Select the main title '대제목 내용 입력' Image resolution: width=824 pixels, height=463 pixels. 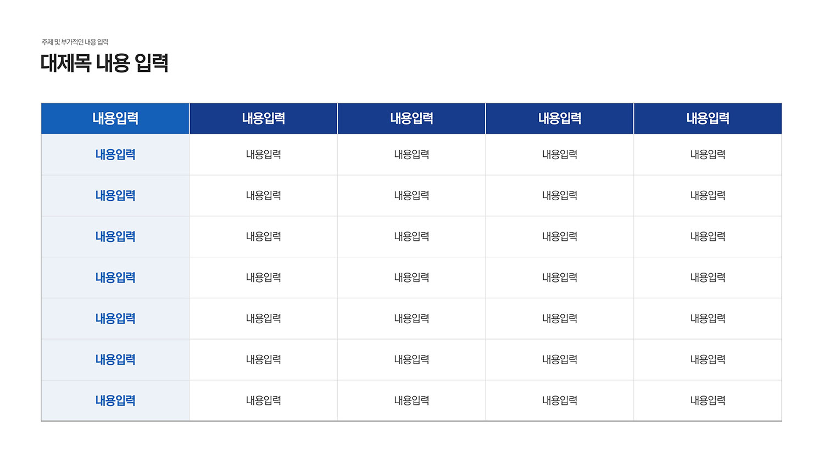(x=104, y=63)
